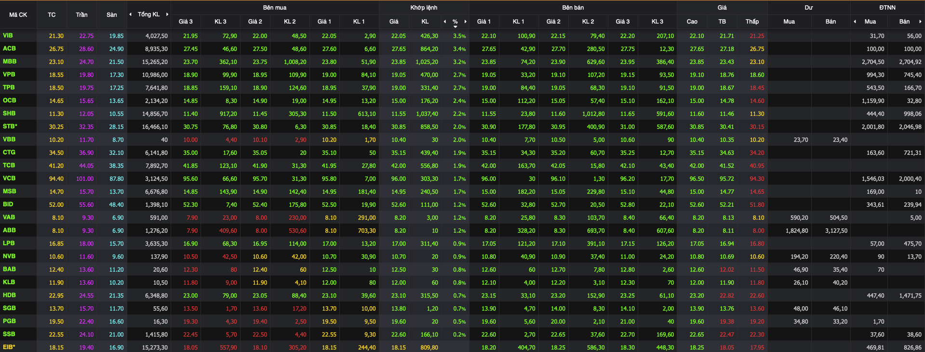The width and height of the screenshot is (925, 352).
Task: Click the Tổng KL column header
Action: (x=148, y=14)
